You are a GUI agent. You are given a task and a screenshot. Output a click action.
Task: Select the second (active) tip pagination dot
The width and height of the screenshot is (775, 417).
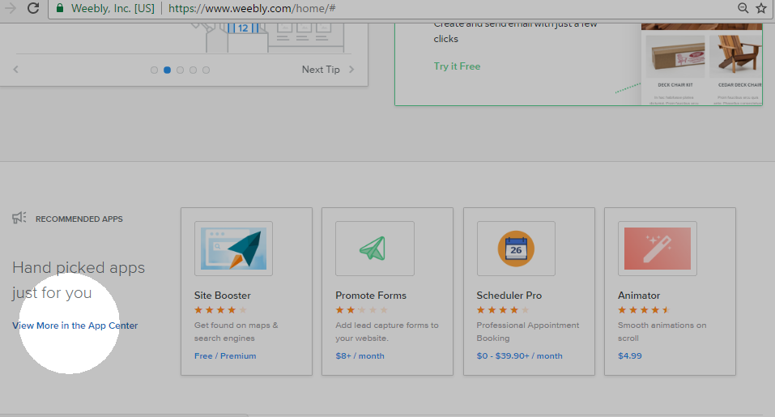pos(167,70)
